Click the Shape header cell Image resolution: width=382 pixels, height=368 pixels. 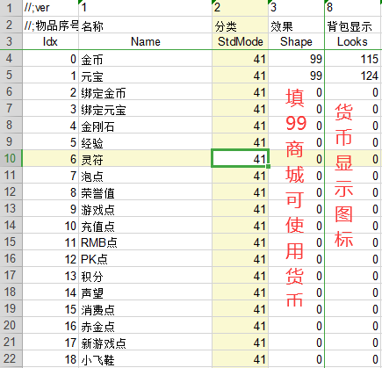point(296,41)
